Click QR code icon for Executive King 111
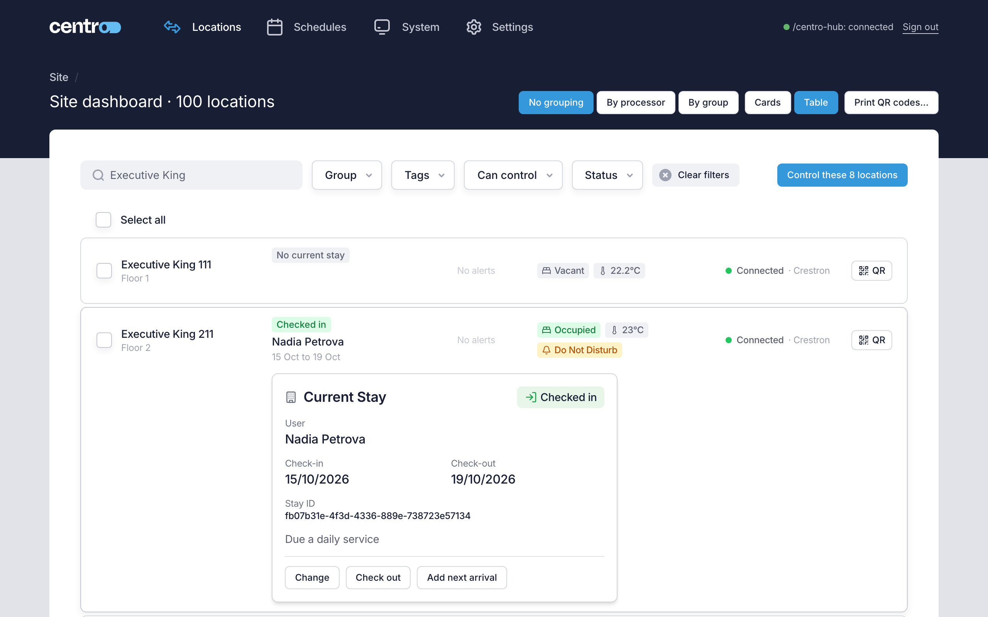988x617 pixels. 863,271
